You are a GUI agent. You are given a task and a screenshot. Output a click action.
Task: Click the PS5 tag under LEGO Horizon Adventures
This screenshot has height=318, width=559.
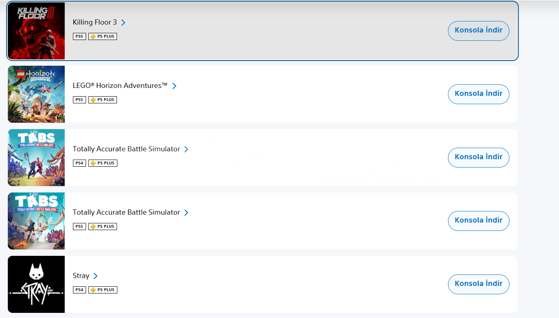79,100
